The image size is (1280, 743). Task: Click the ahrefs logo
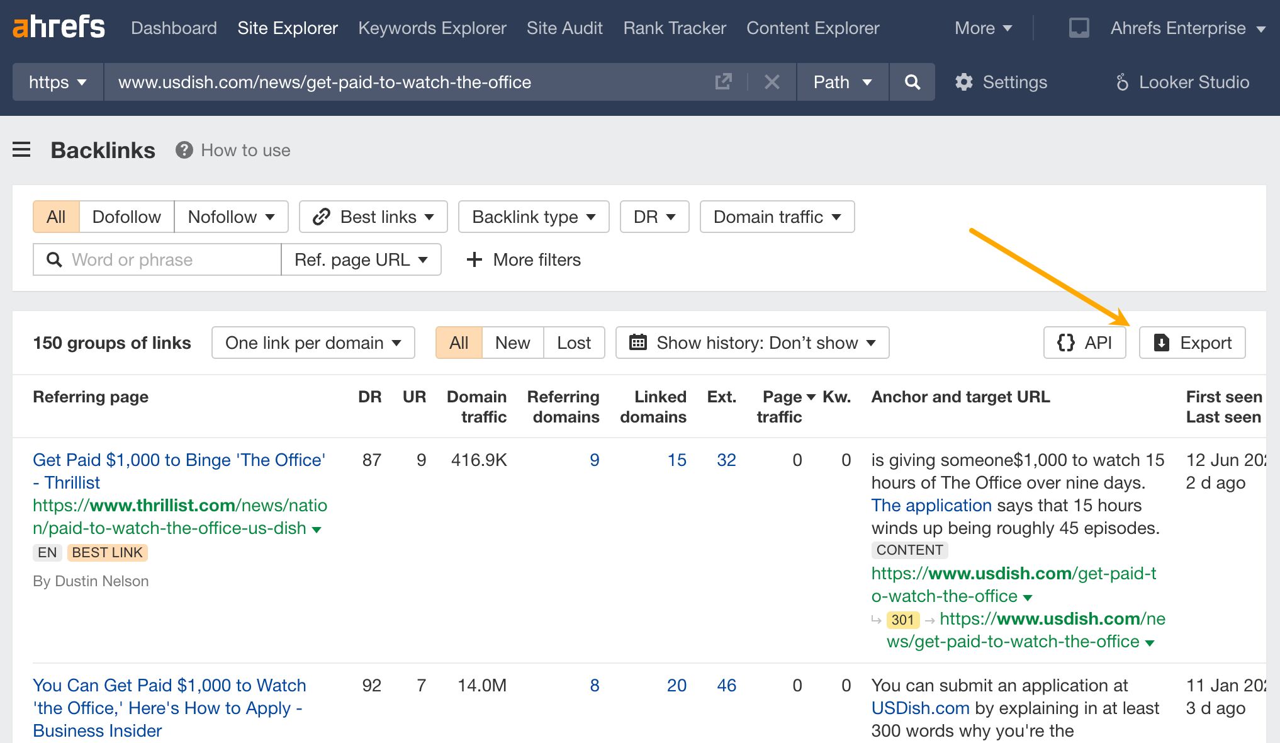pyautogui.click(x=59, y=26)
